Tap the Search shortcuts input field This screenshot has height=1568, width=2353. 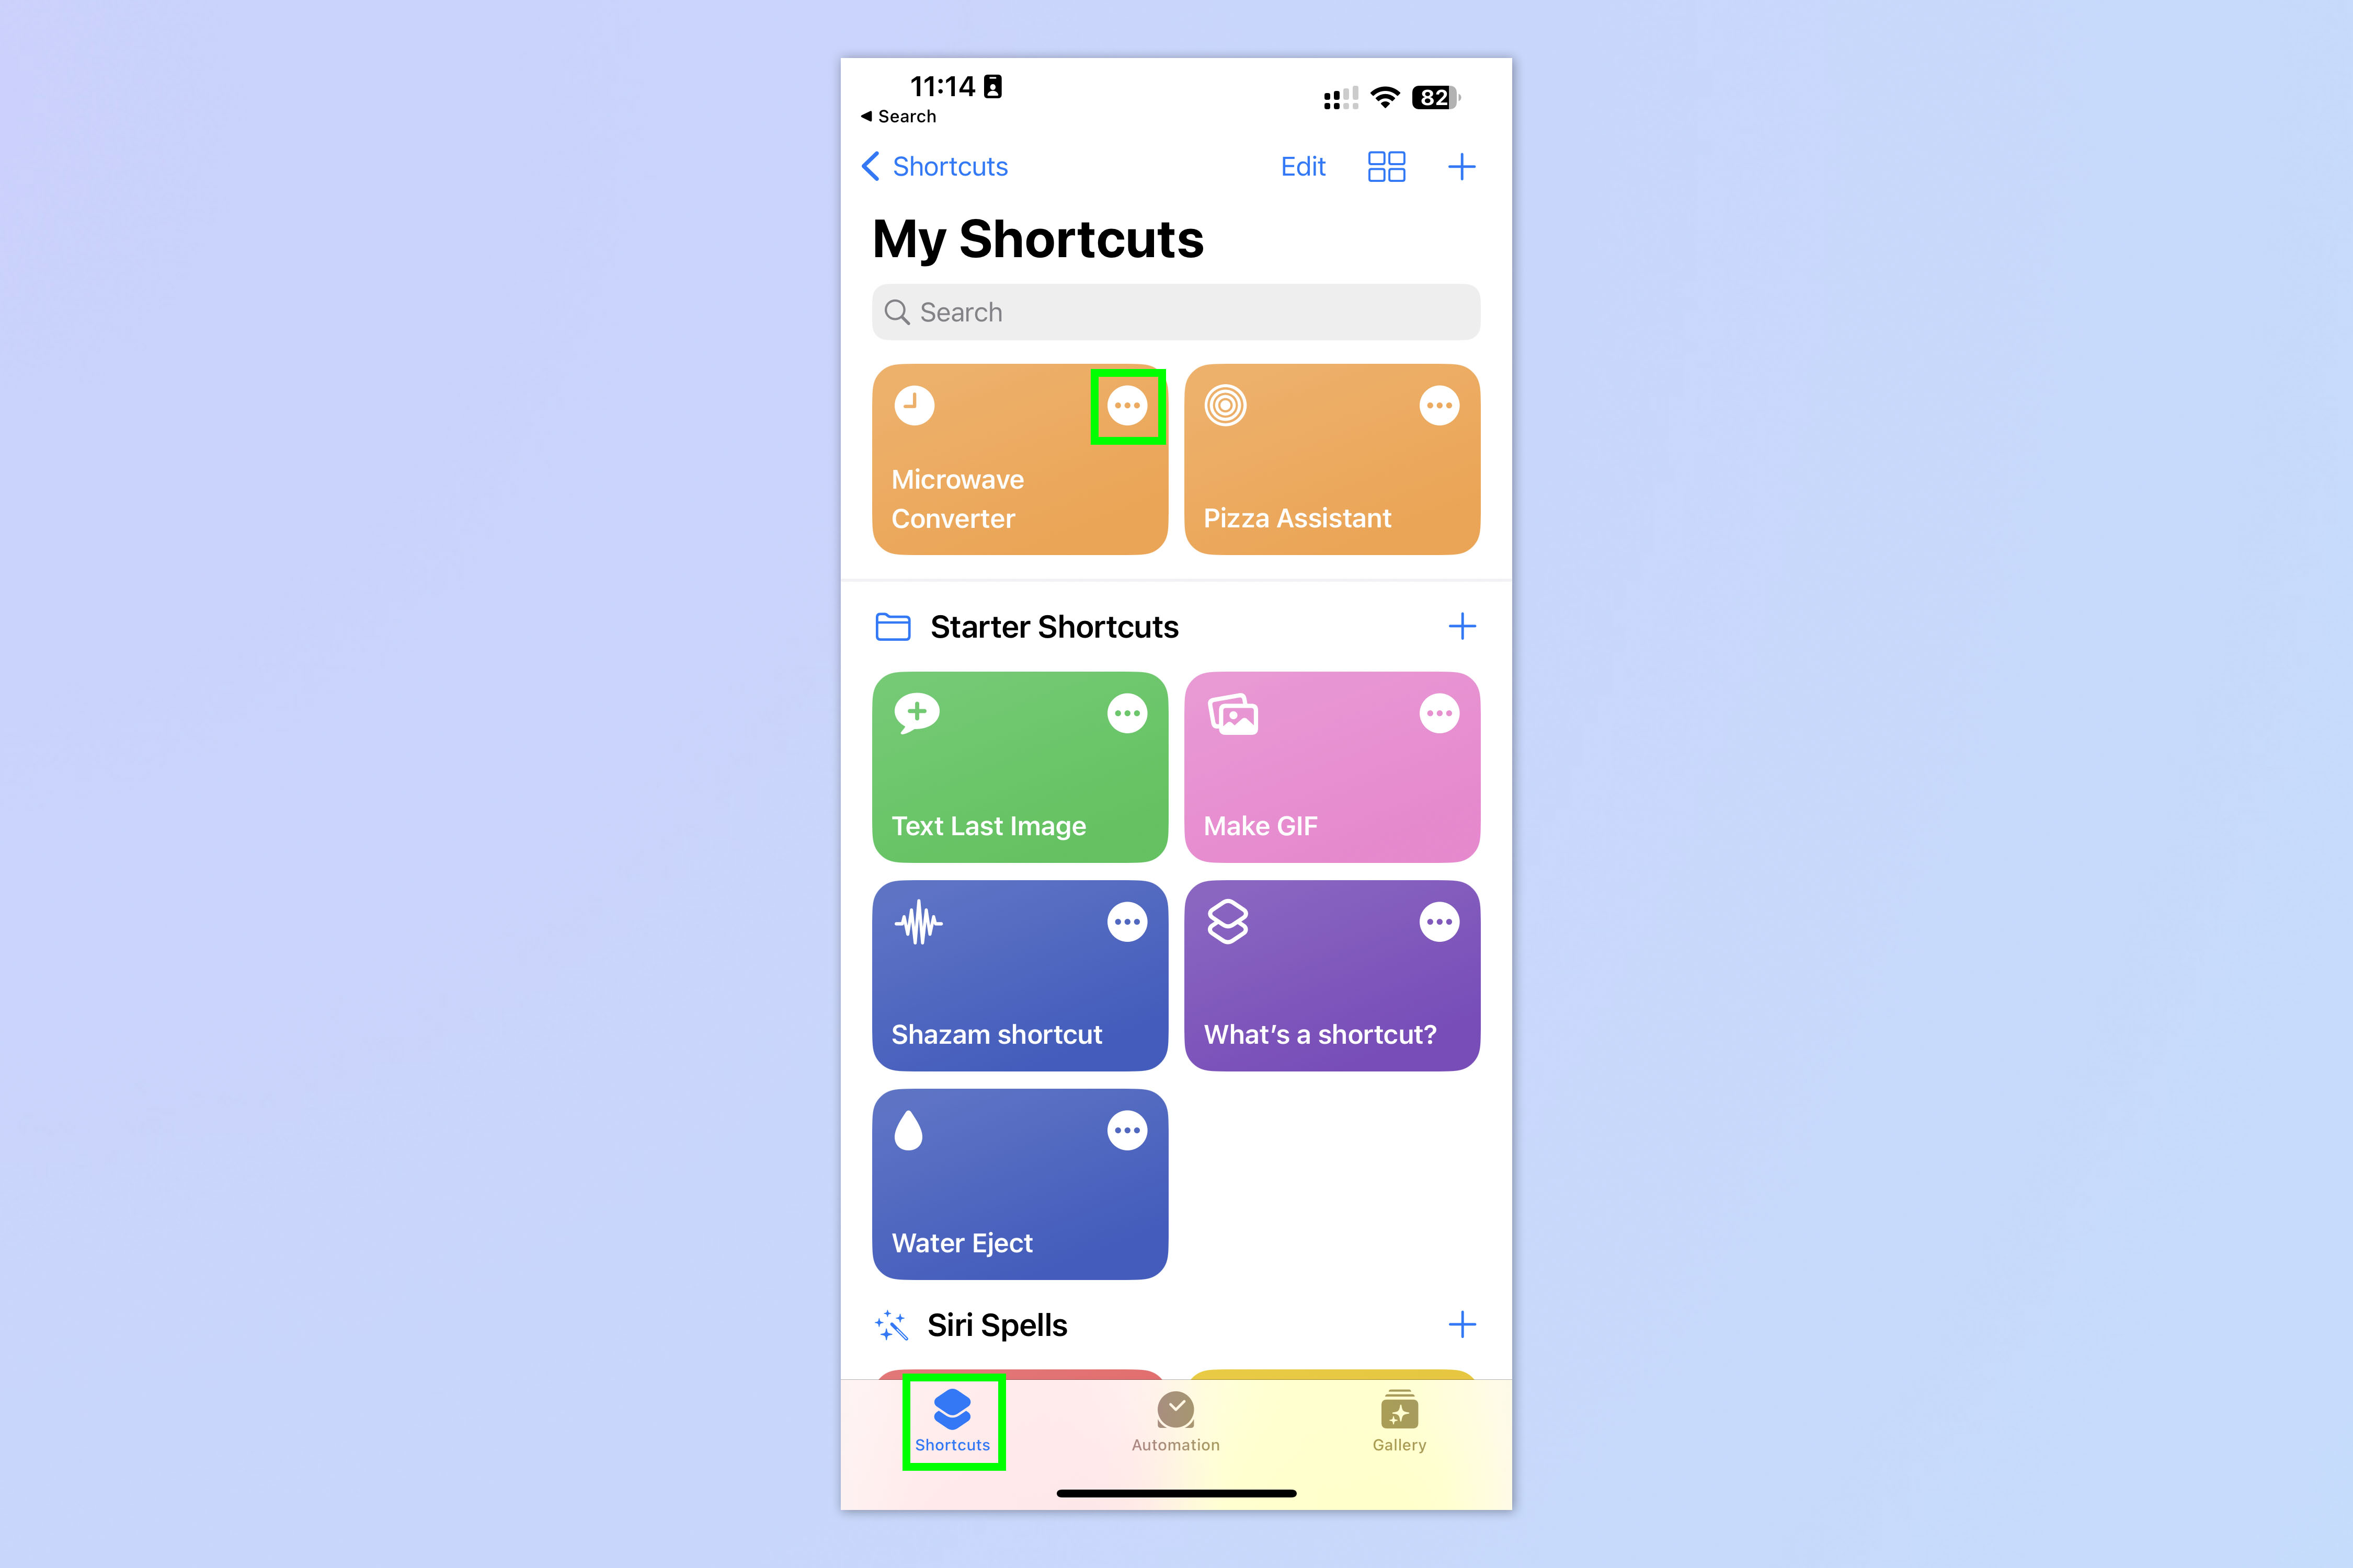(1176, 312)
